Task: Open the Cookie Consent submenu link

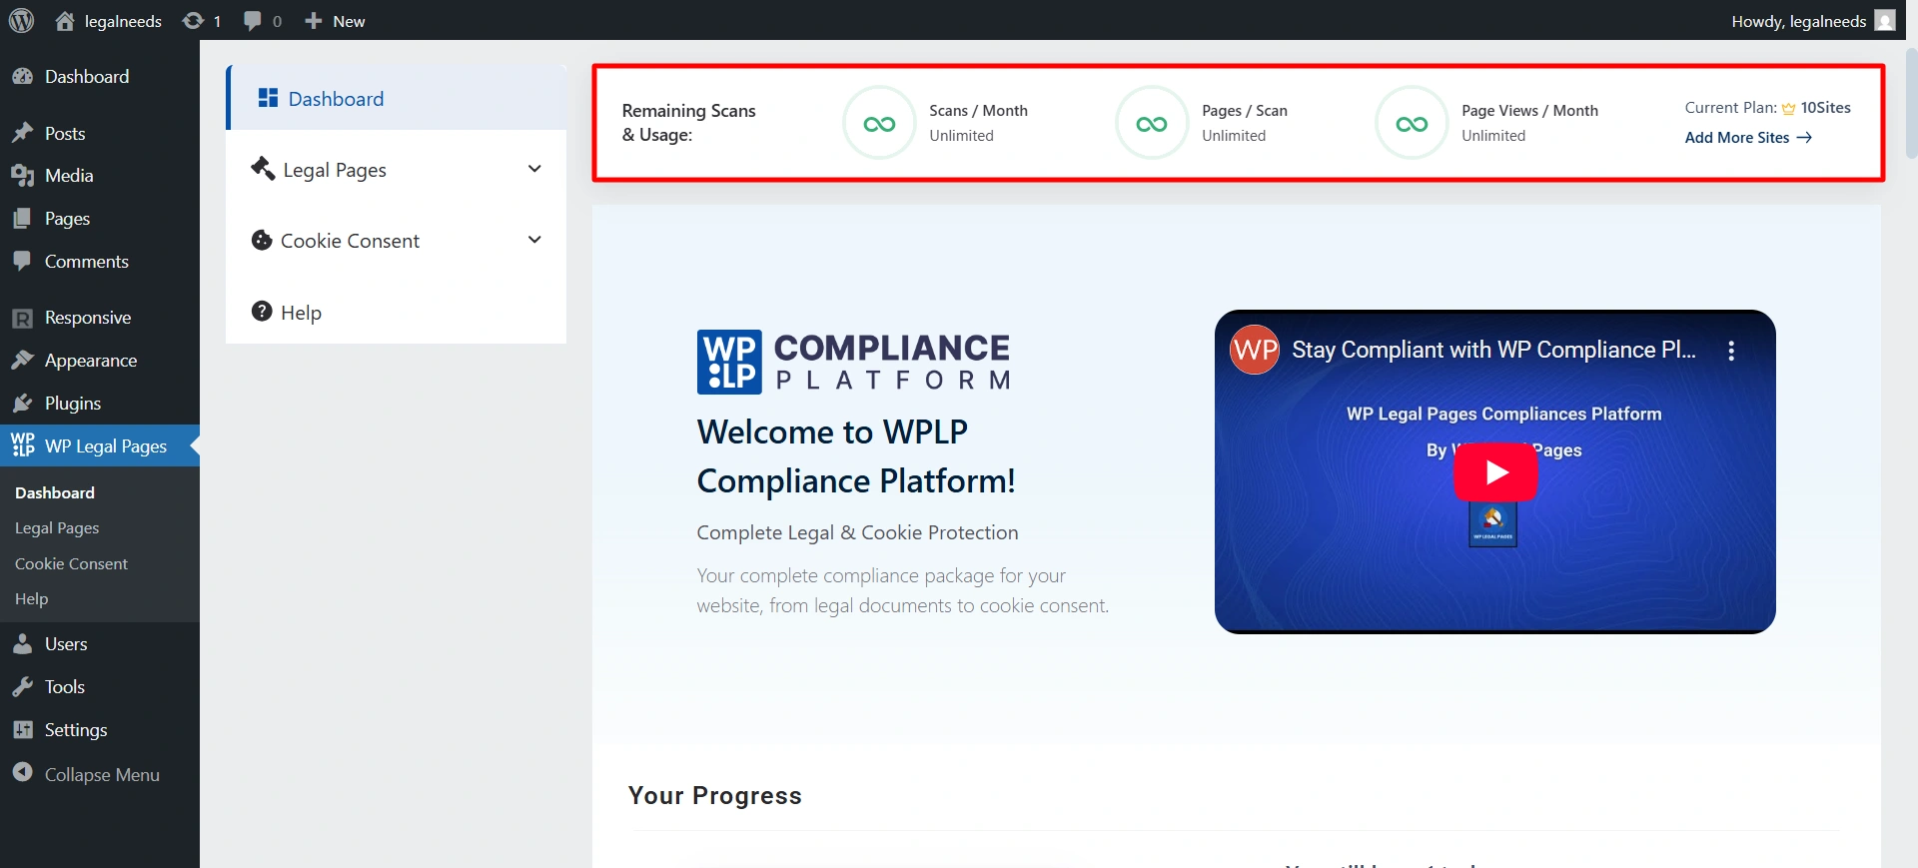Action: (71, 563)
